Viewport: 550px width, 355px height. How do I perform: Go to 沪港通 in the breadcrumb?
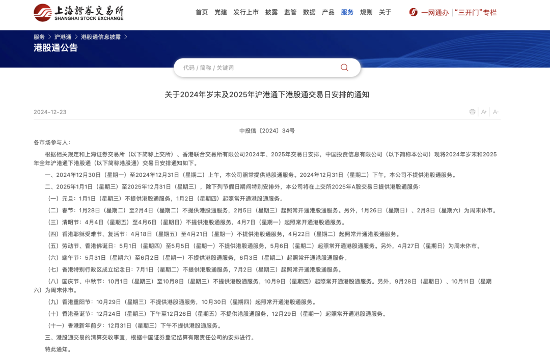pos(63,37)
